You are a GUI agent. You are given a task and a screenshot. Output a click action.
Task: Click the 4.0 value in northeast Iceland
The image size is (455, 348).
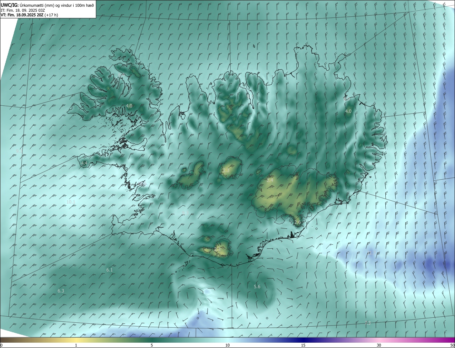pyautogui.click(x=348, y=111)
